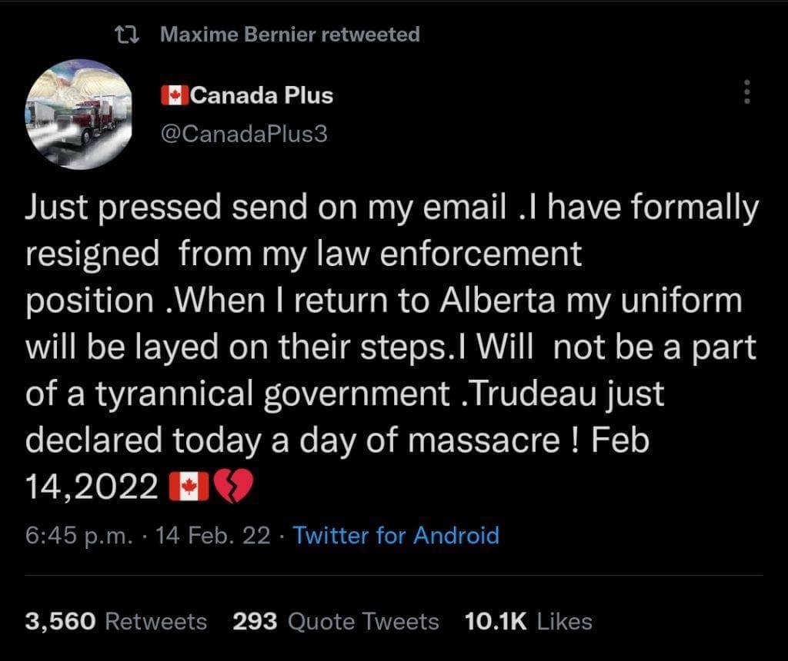
Task: Click the retweet icon above the tweet
Action: pyautogui.click(x=122, y=34)
